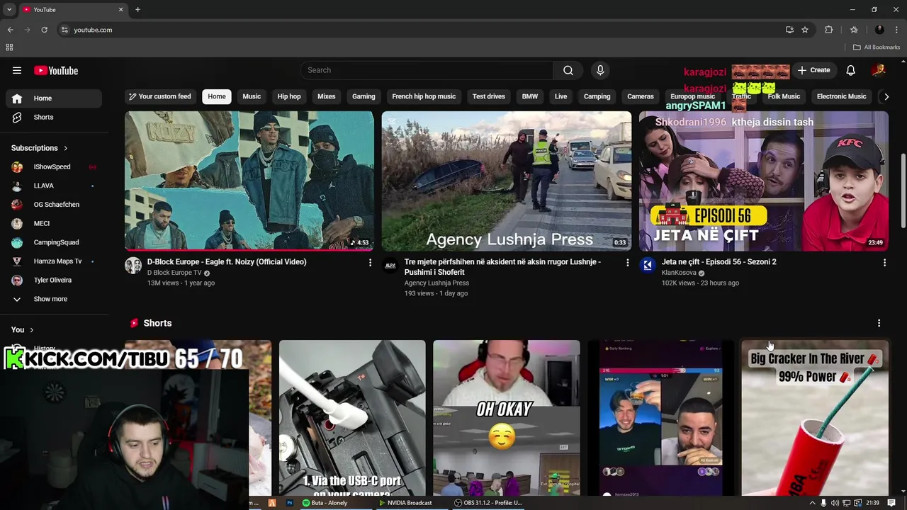The height and width of the screenshot is (510, 907).
Task: Select the Electronic Music chip
Action: coord(841,96)
